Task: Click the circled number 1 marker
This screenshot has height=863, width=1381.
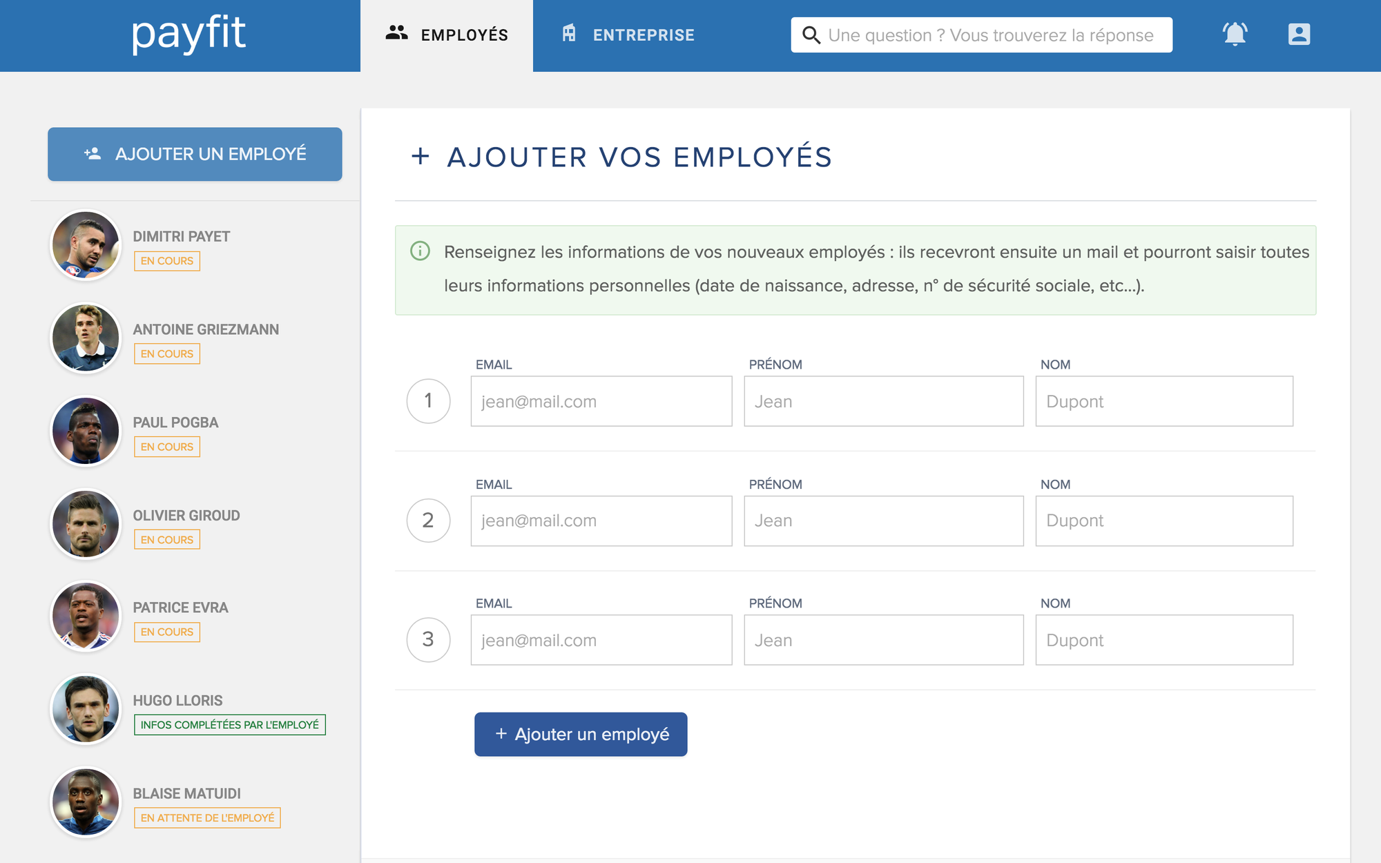Action: click(x=428, y=401)
